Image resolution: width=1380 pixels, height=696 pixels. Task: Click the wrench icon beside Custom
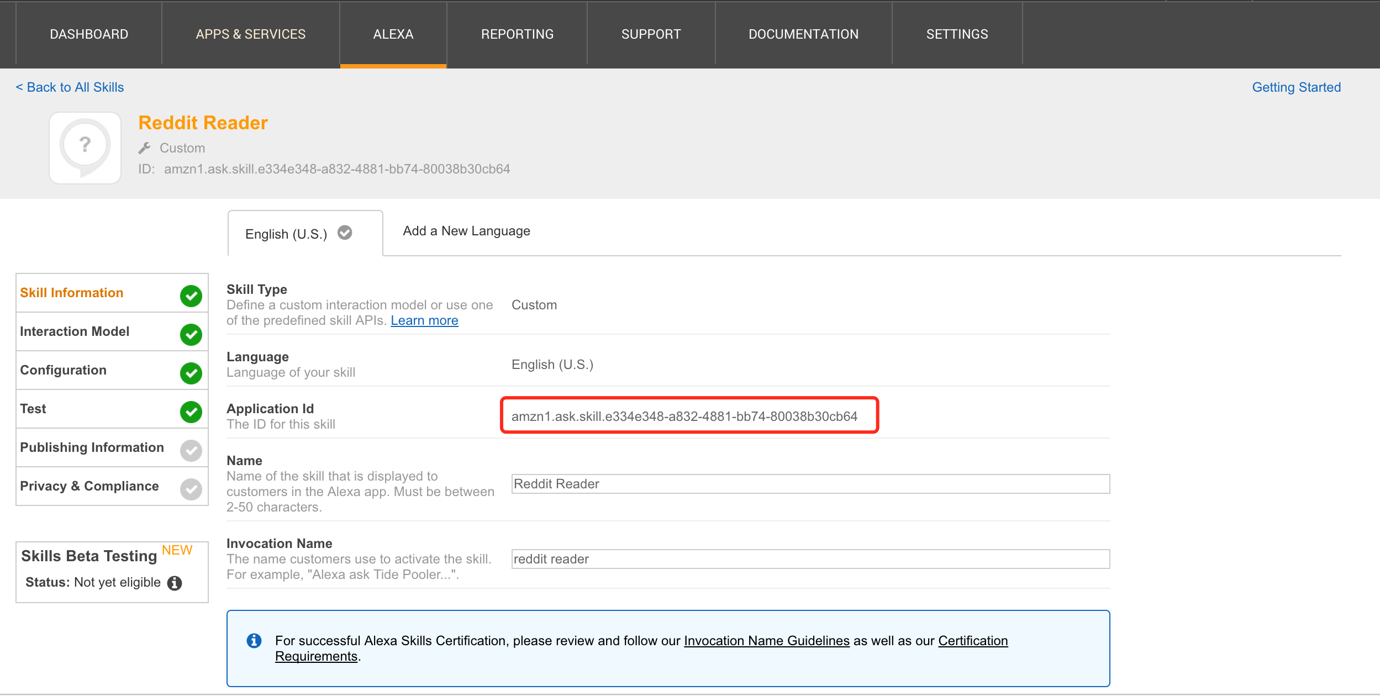(x=145, y=148)
